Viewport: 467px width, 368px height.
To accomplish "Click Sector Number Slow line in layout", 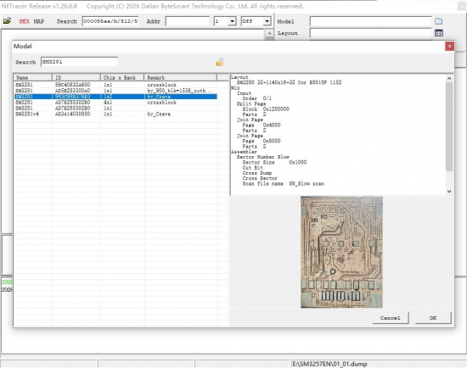I will click(262, 157).
